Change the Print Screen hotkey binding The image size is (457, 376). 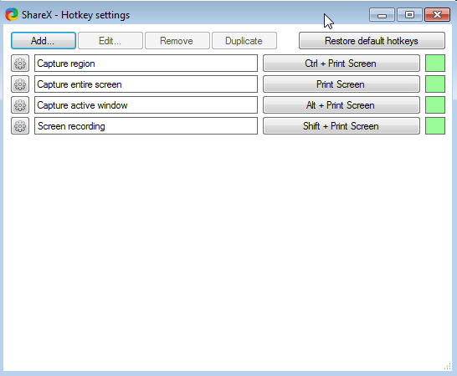point(341,84)
